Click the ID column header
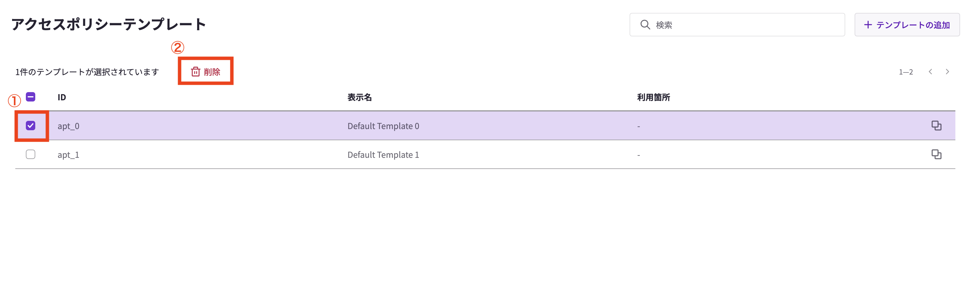Viewport: 973px width, 308px height. [x=62, y=97]
